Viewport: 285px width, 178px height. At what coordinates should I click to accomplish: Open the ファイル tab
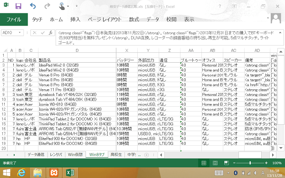(x=14, y=19)
